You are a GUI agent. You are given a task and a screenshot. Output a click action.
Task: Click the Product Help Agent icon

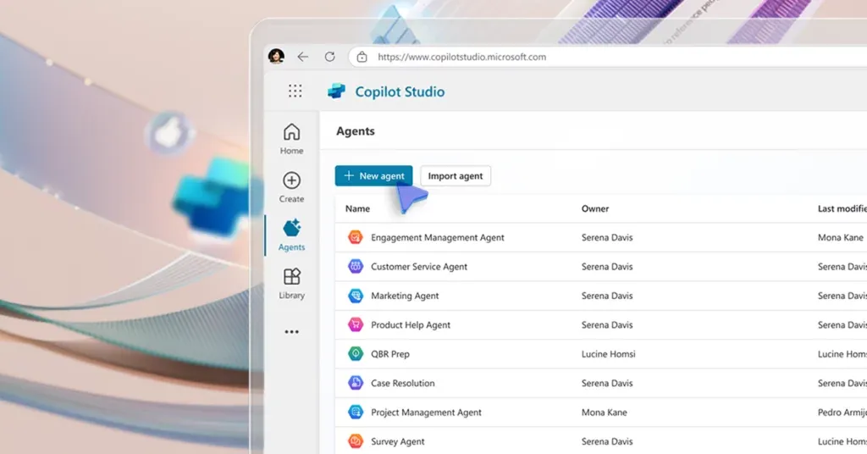[356, 324]
